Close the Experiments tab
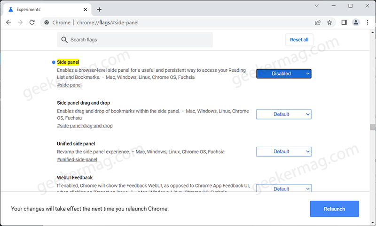The width and height of the screenshot is (376, 226). point(86,9)
